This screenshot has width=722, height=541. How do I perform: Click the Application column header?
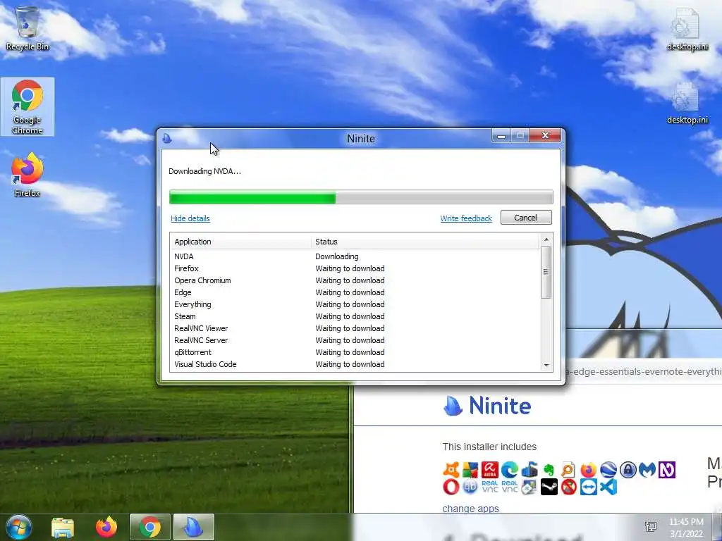coord(241,242)
